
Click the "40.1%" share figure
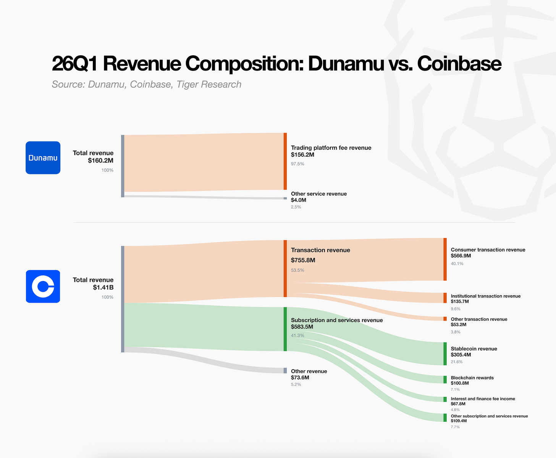click(x=457, y=264)
